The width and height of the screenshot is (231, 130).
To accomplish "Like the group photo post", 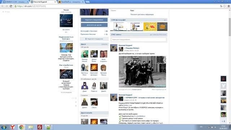I will 159,90.
